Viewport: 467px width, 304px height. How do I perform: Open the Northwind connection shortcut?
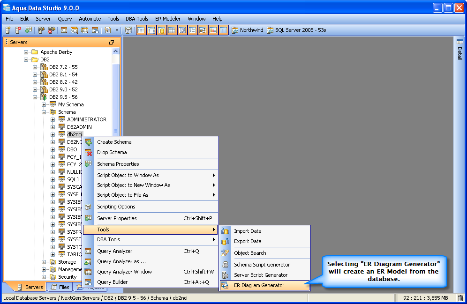click(248, 30)
